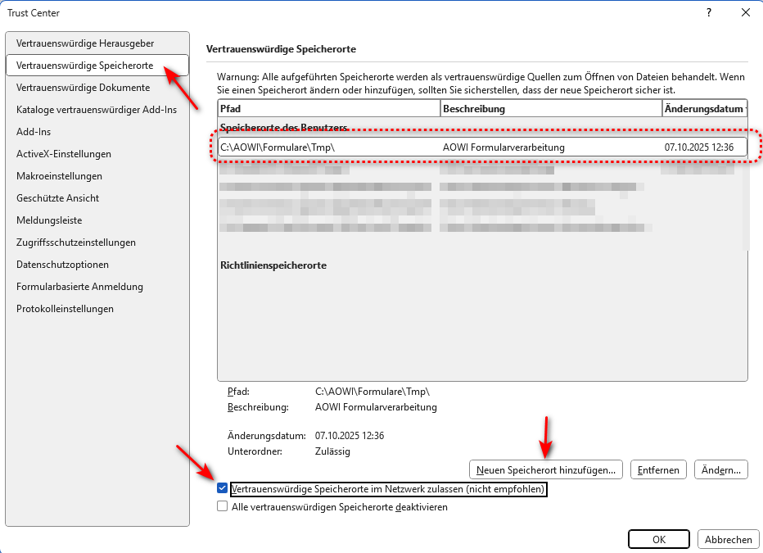Disable trusted network locations checkbox

223,489
